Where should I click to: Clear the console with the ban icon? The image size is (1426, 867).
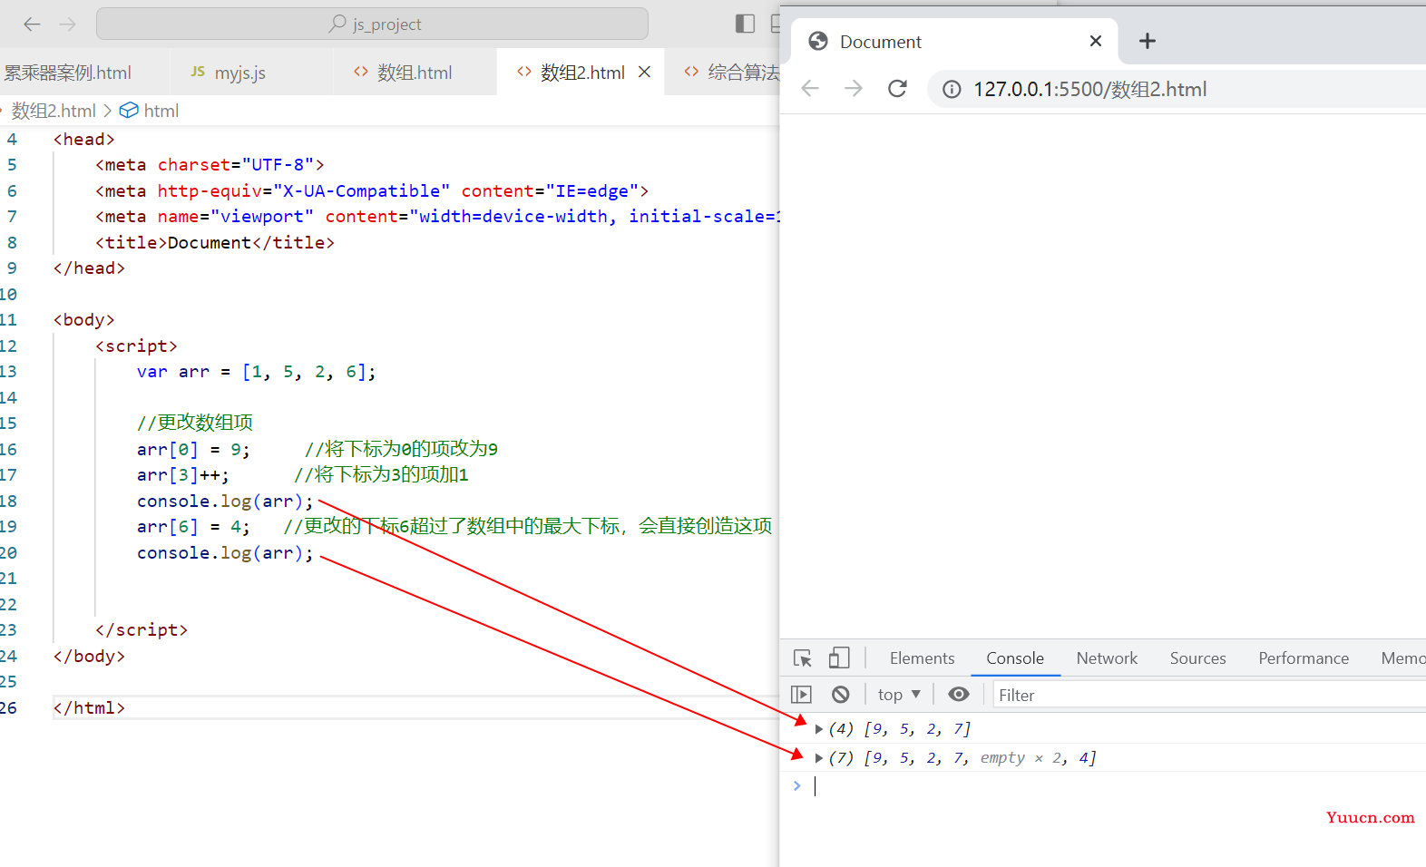[x=841, y=695]
